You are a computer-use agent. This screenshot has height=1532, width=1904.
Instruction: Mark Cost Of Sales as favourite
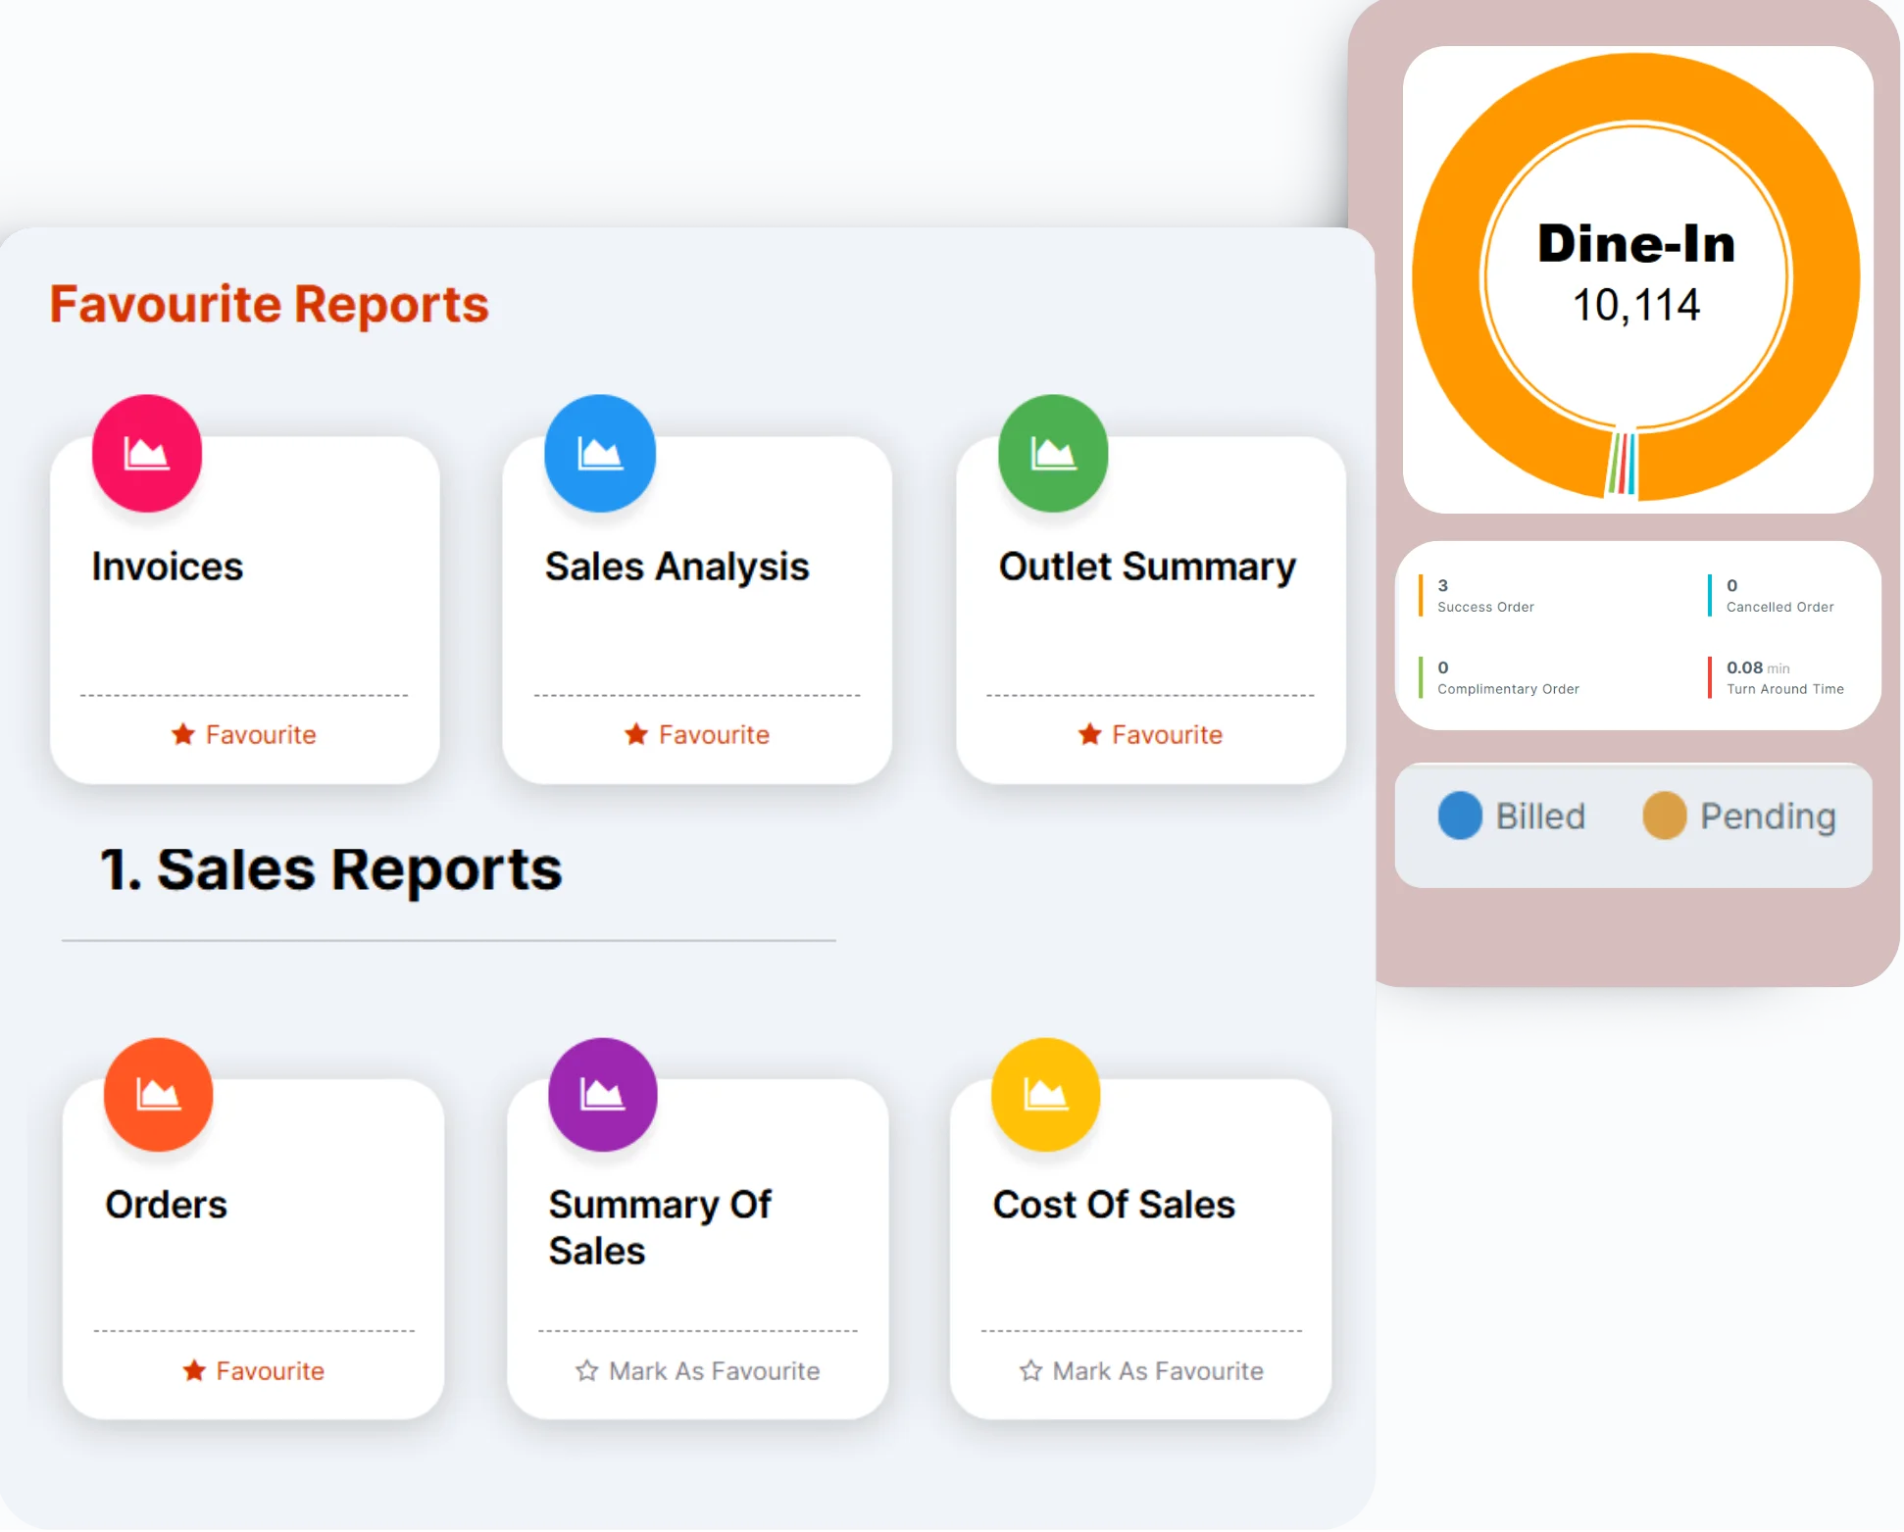click(x=1157, y=1370)
